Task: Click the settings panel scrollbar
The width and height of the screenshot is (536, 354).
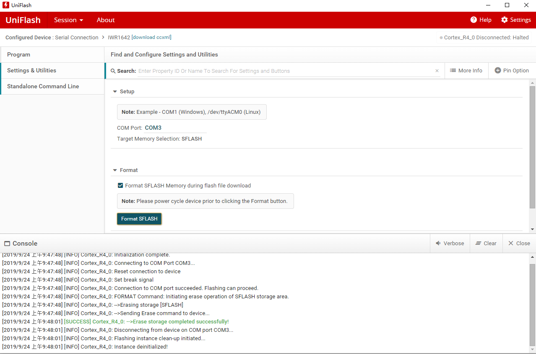Action: [x=533, y=147]
